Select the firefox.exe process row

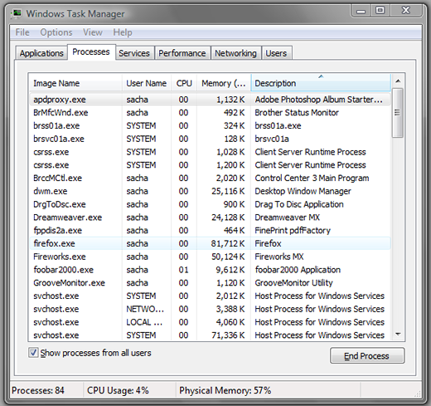[210, 243]
